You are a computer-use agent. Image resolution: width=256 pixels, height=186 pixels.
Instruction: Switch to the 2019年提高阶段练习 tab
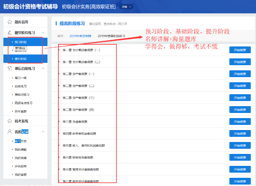pos(111,36)
